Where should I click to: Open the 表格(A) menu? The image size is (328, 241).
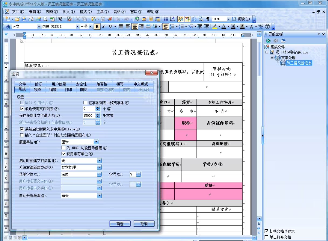tap(119, 12)
